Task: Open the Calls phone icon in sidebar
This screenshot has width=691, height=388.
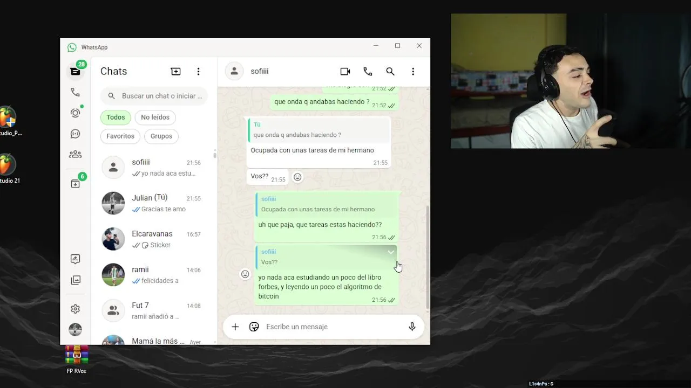Action: pos(76,92)
